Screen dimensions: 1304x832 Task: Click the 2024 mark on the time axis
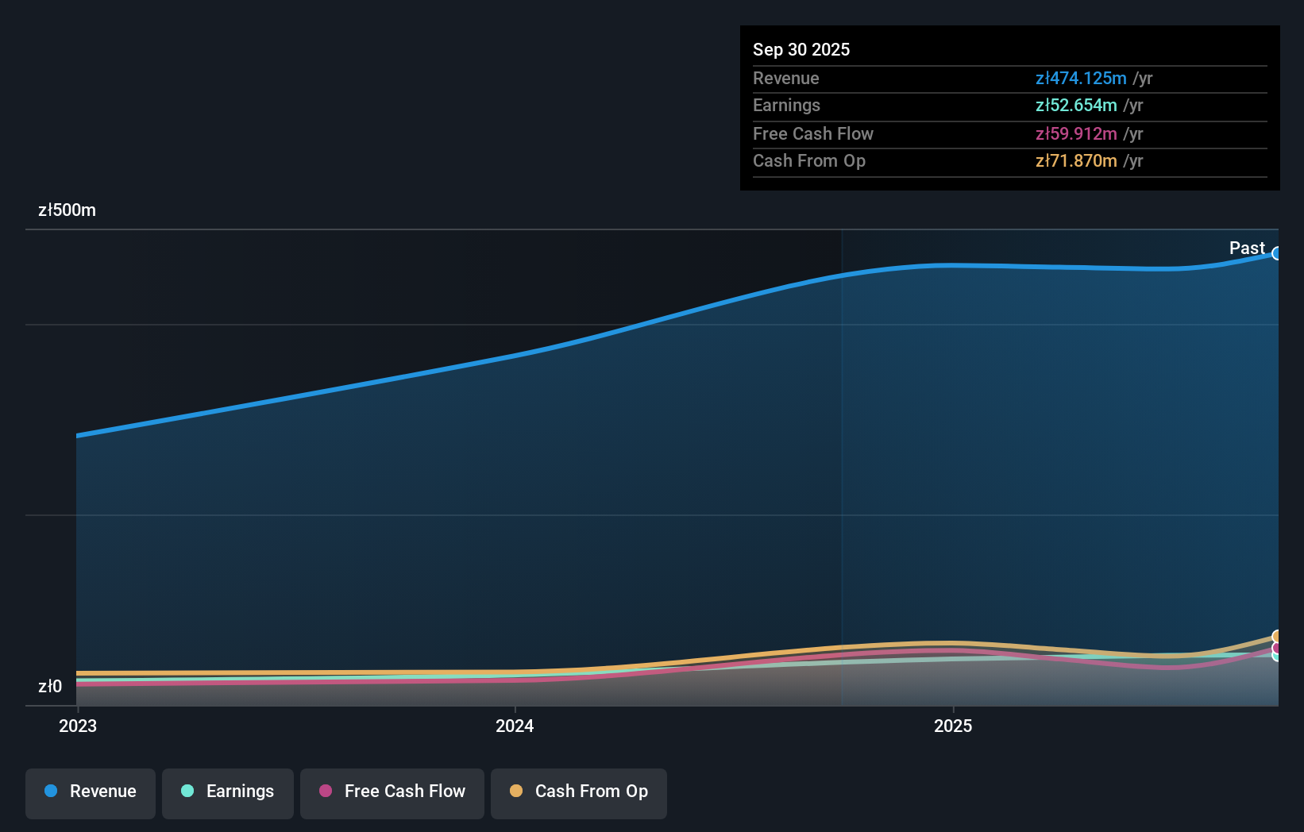(515, 725)
